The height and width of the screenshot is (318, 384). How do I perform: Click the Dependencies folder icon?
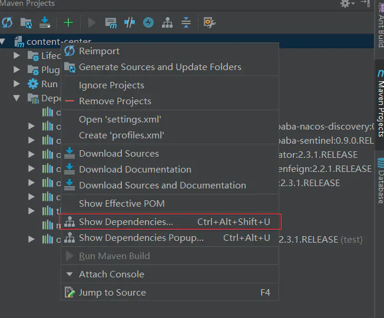33,98
